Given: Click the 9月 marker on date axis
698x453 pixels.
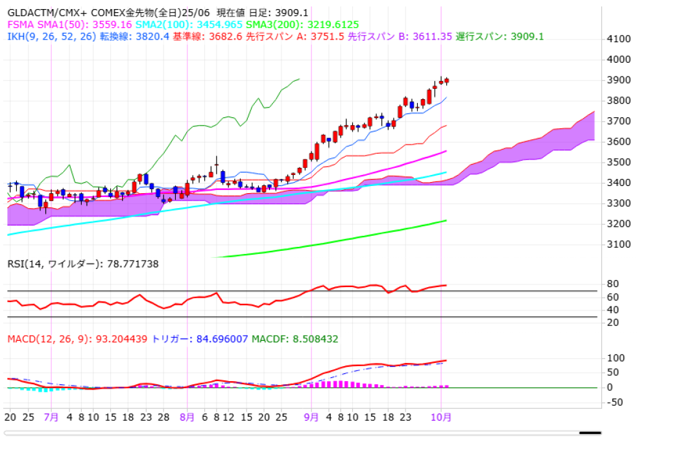Looking at the screenshot, I should (x=311, y=418).
